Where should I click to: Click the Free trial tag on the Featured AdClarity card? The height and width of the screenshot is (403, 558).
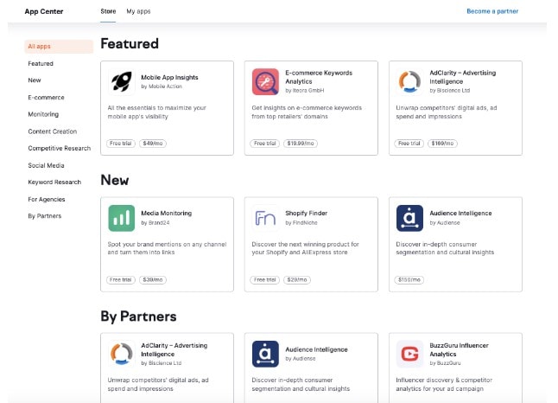click(409, 144)
